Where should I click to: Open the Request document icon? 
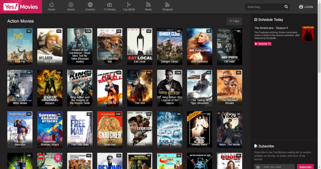[167, 4]
